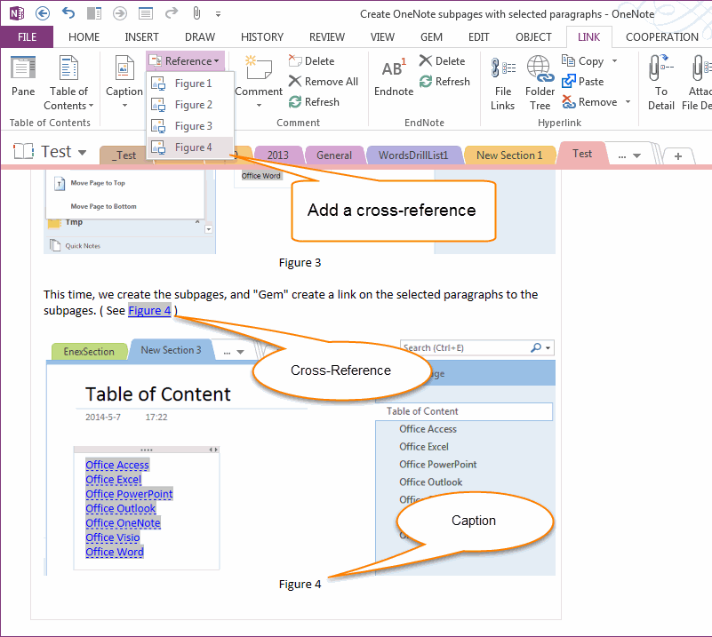Click the Folder Tree button
The image size is (712, 637).
540,83
